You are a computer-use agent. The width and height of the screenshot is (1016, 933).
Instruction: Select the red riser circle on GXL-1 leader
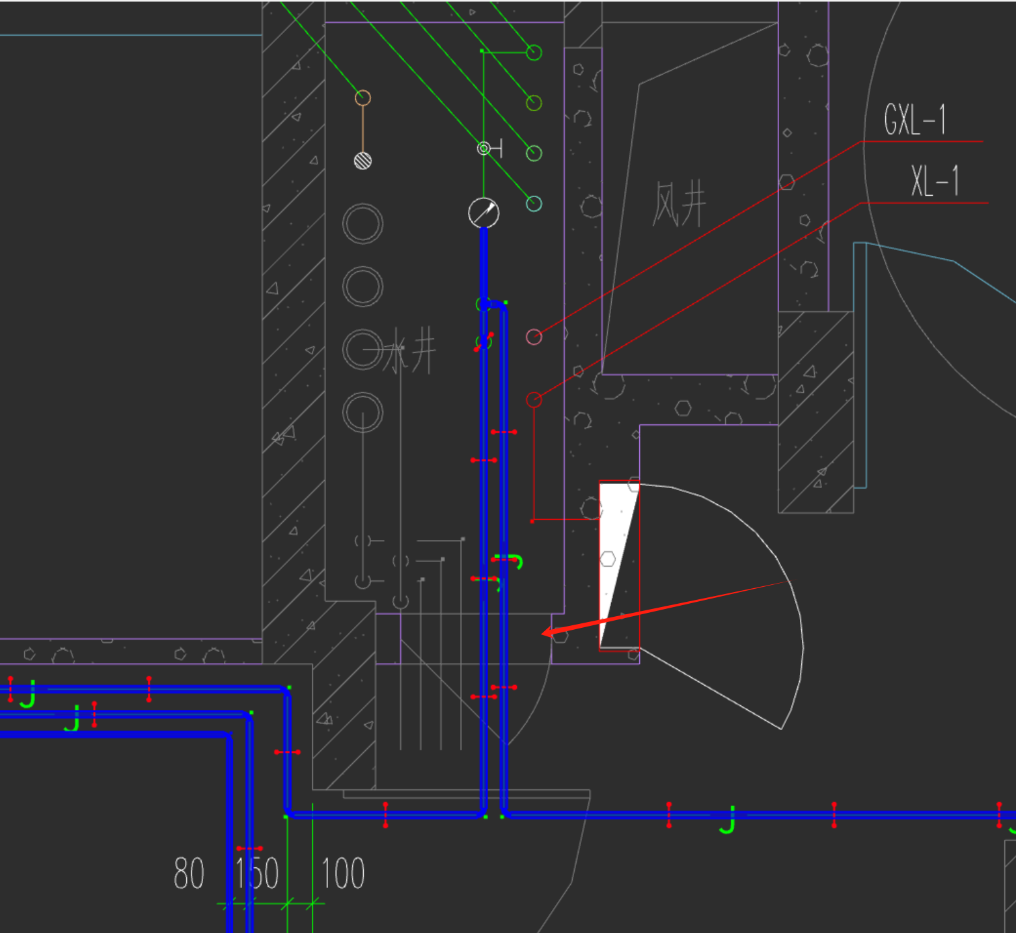pos(534,336)
